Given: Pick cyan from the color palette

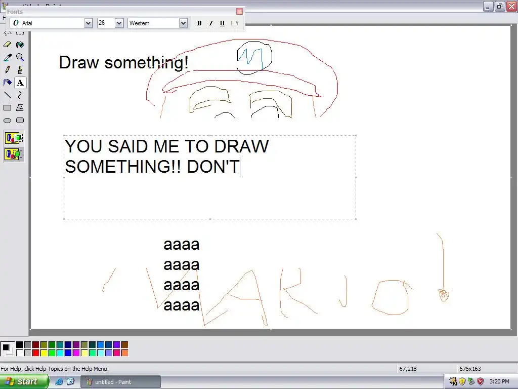Looking at the screenshot, I should tap(60, 353).
